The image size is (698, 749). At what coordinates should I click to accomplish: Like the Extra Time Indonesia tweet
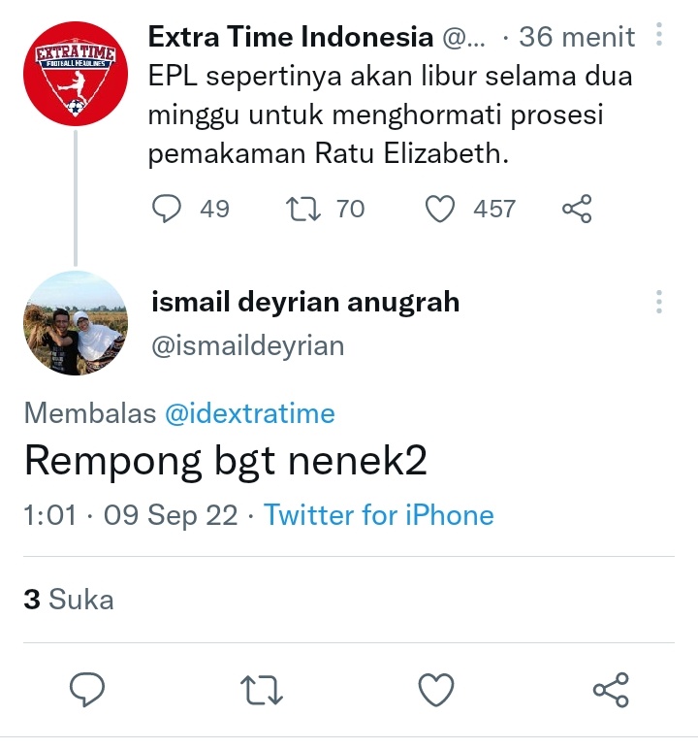point(439,210)
